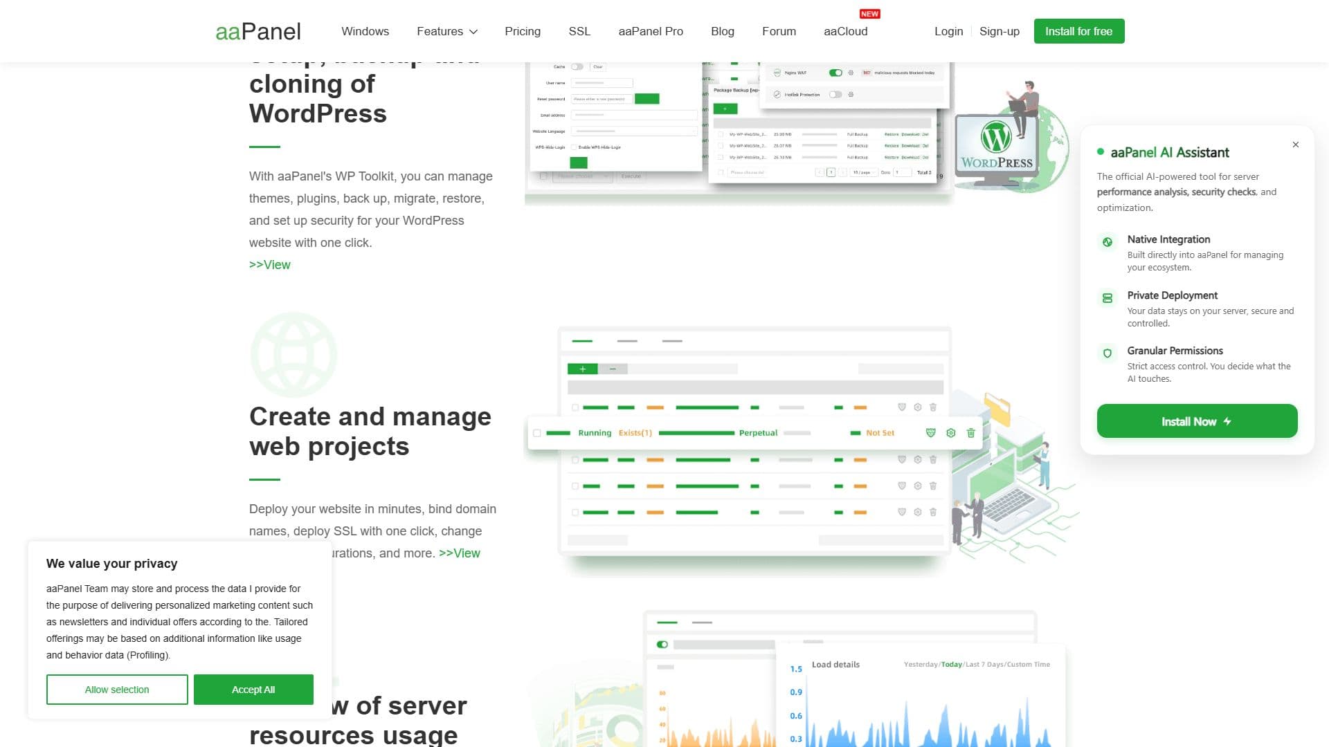Click the Login link
Viewport: 1329px width, 747px height.
(948, 31)
